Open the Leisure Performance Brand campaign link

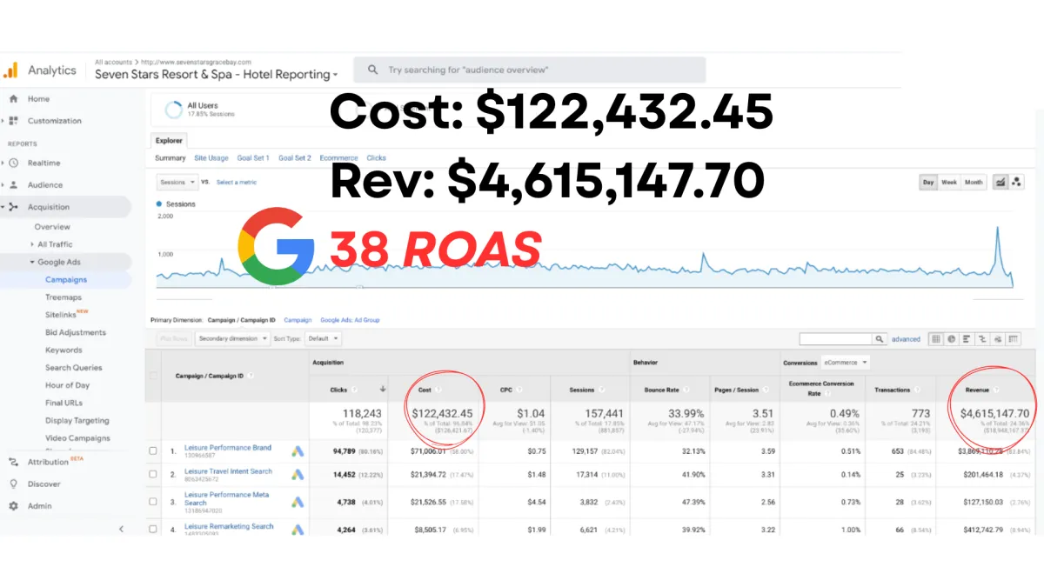[228, 448]
